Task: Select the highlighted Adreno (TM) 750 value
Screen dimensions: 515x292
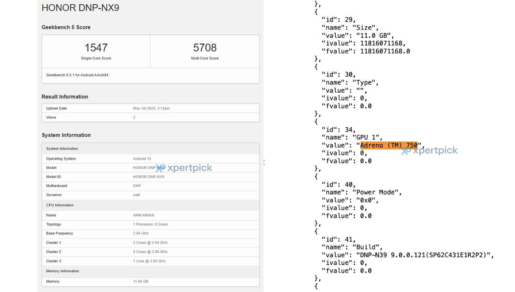Action: pyautogui.click(x=389, y=145)
